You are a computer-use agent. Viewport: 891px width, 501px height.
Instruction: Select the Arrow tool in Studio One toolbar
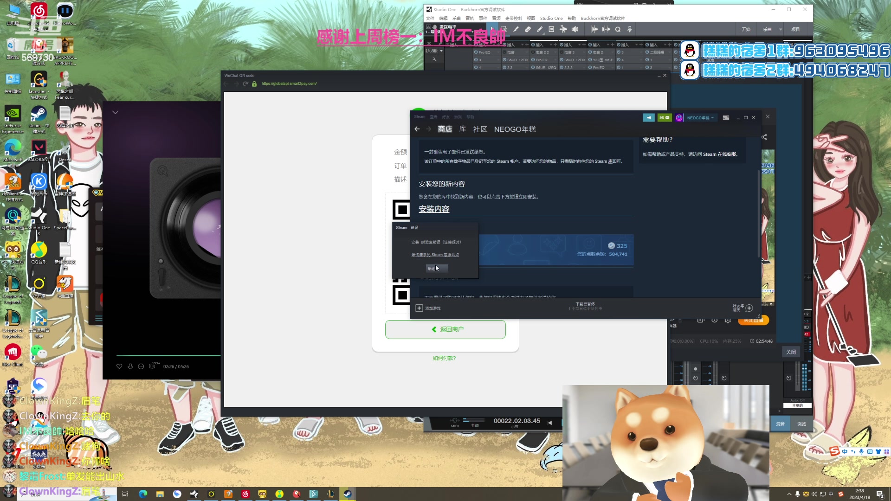[x=492, y=29]
